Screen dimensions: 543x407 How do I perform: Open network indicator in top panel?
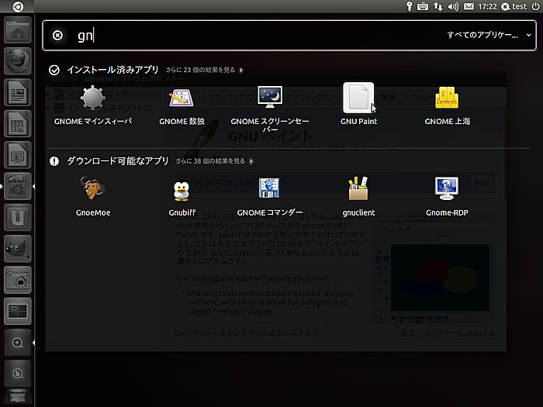438,6
